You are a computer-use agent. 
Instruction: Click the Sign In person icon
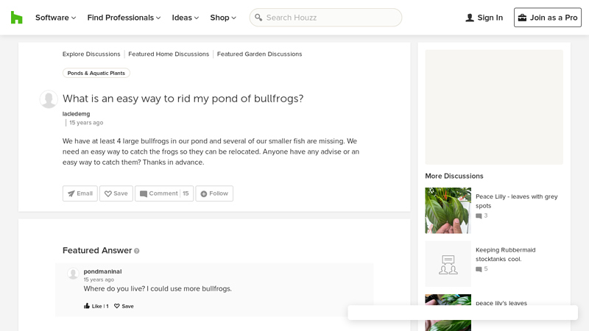click(x=470, y=18)
